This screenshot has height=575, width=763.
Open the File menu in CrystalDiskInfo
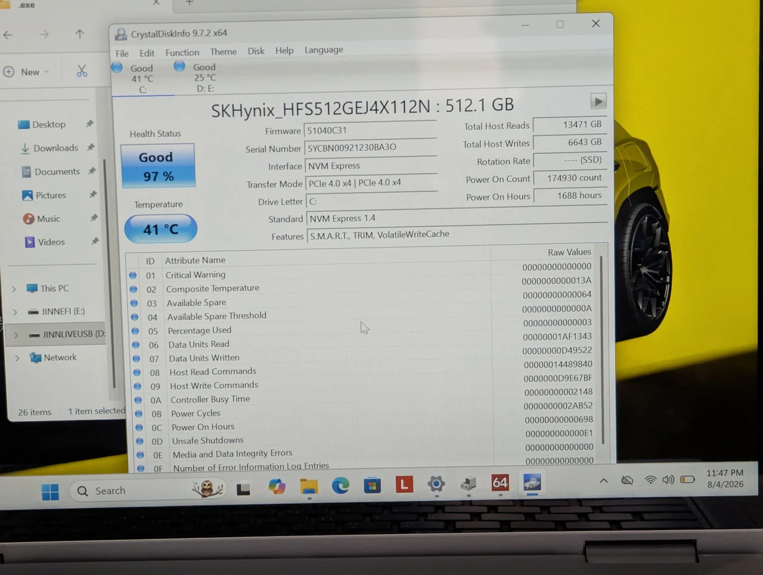(x=122, y=53)
